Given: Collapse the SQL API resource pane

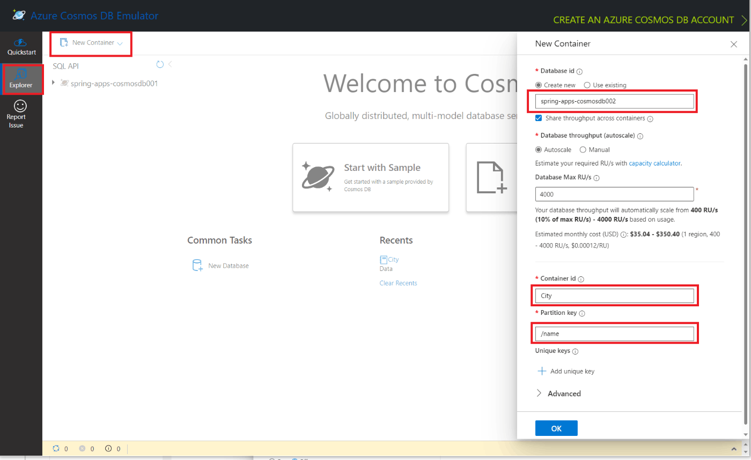Looking at the screenshot, I should [x=170, y=64].
